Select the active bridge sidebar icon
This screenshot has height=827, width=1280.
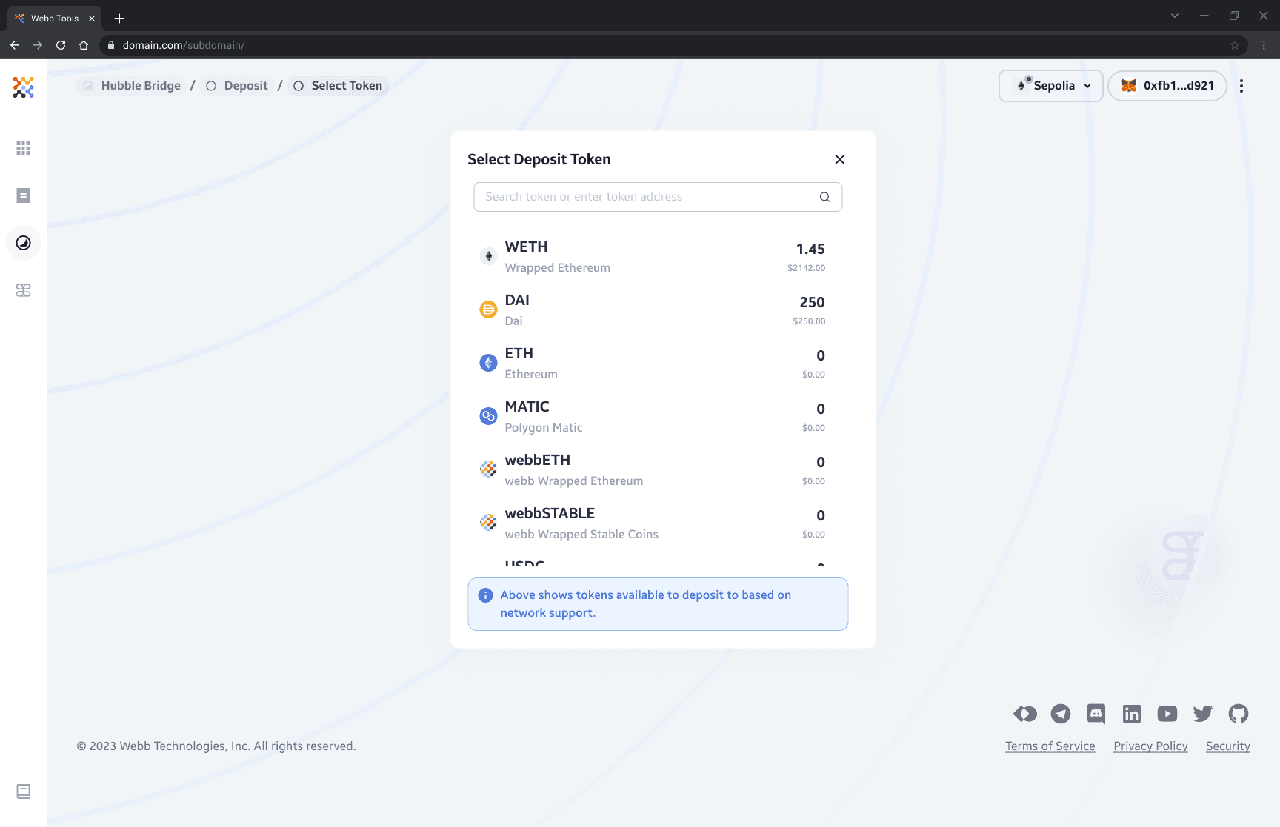pyautogui.click(x=24, y=243)
